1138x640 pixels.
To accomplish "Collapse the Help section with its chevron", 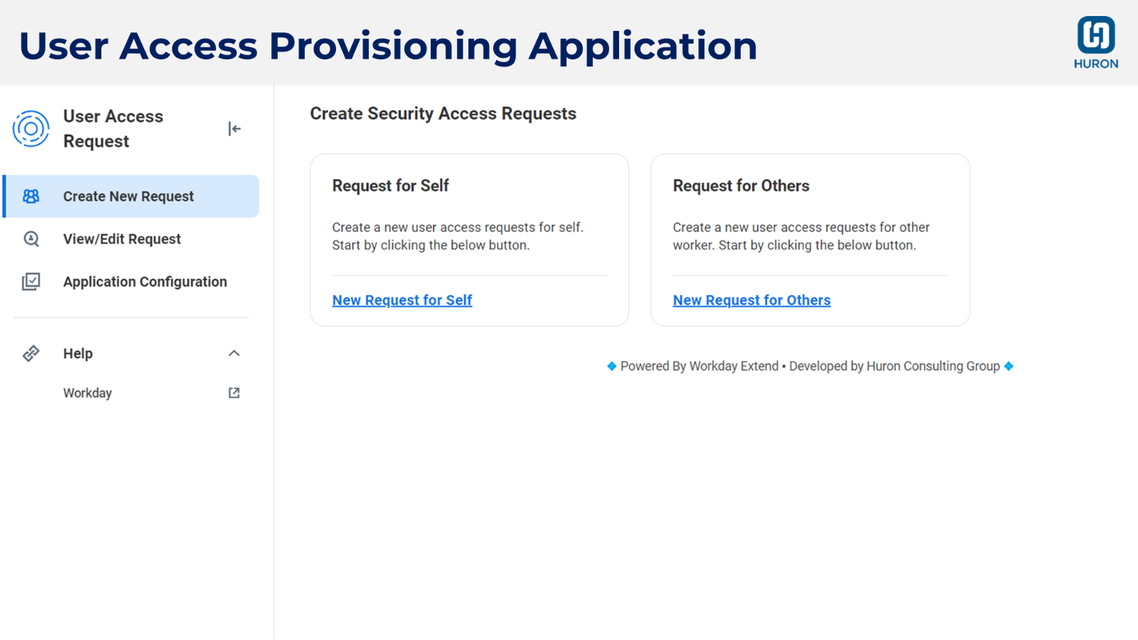I will (234, 353).
